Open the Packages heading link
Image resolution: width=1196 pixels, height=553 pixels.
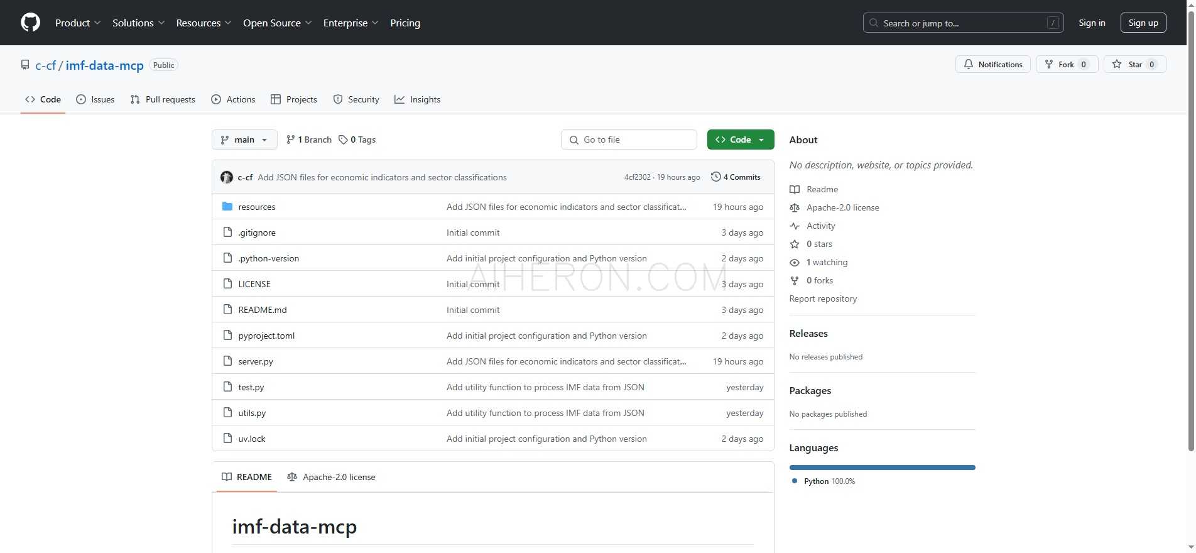[810, 390]
